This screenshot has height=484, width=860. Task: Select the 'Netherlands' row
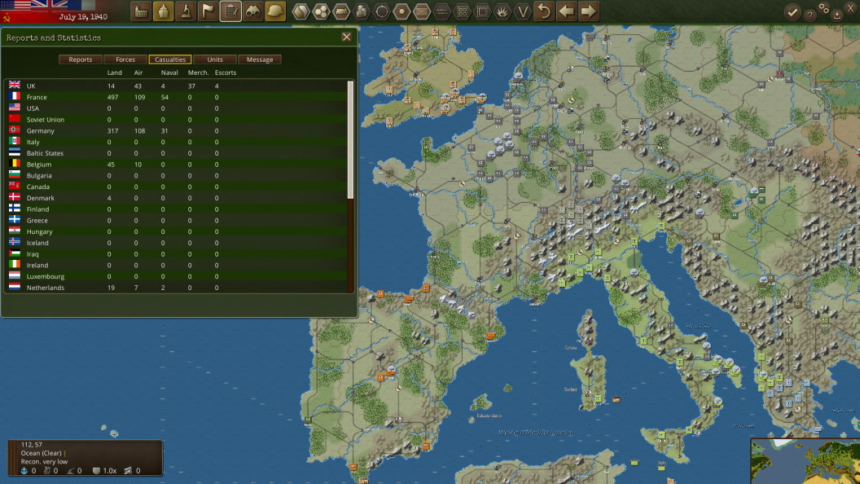(176, 288)
